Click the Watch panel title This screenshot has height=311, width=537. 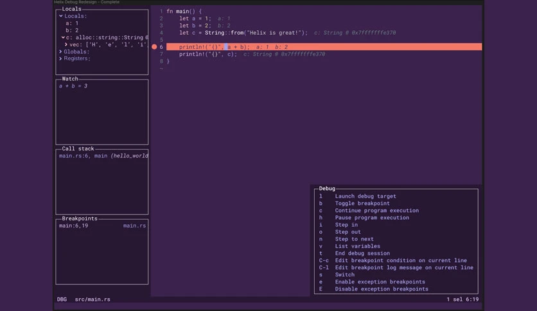point(70,79)
